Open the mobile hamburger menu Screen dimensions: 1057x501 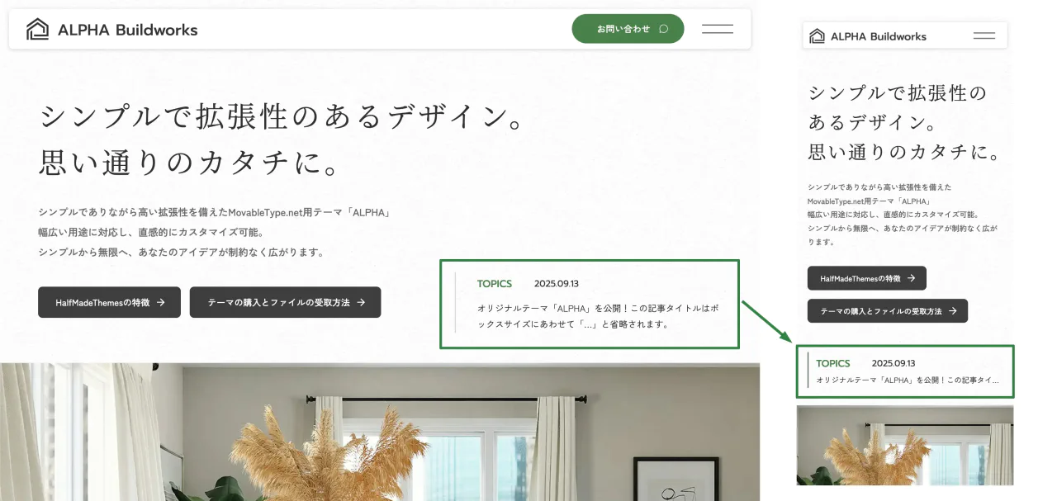[984, 35]
